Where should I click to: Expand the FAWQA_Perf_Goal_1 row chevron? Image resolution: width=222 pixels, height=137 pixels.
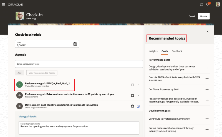[x=138, y=85]
